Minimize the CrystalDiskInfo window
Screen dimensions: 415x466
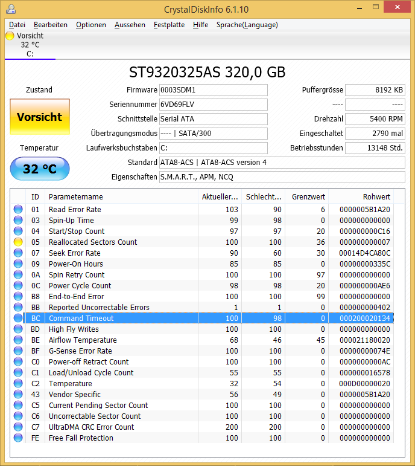click(x=360, y=8)
